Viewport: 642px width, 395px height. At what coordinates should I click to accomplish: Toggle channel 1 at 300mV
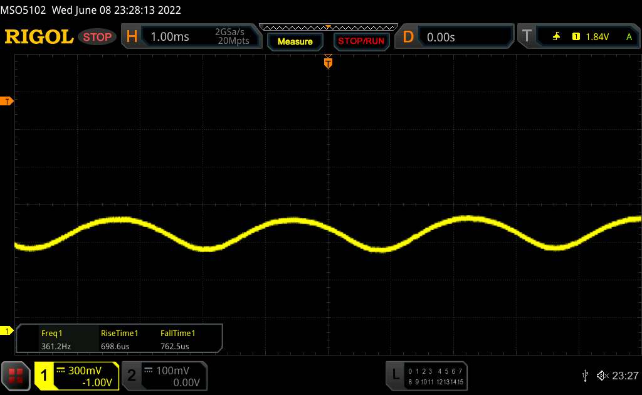coord(76,376)
